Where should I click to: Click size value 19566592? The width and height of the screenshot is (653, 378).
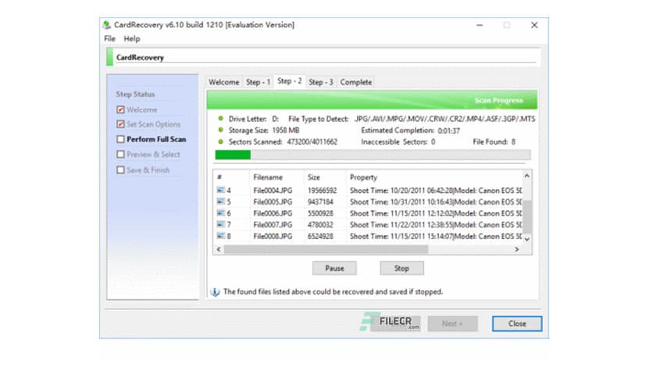[323, 191]
